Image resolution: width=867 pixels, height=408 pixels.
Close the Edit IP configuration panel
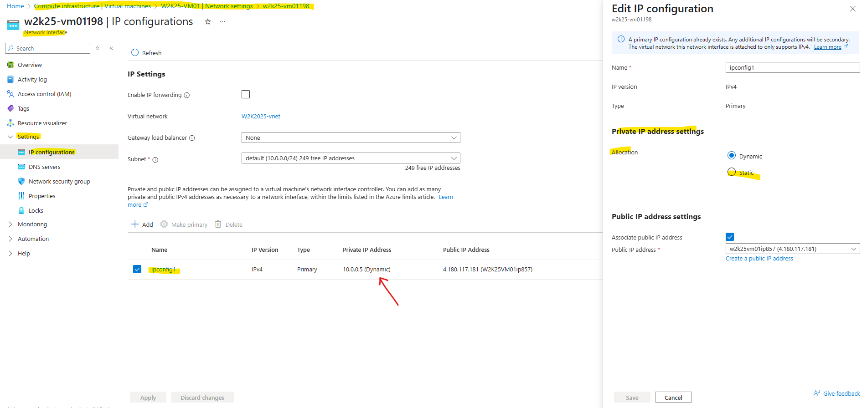pyautogui.click(x=853, y=9)
